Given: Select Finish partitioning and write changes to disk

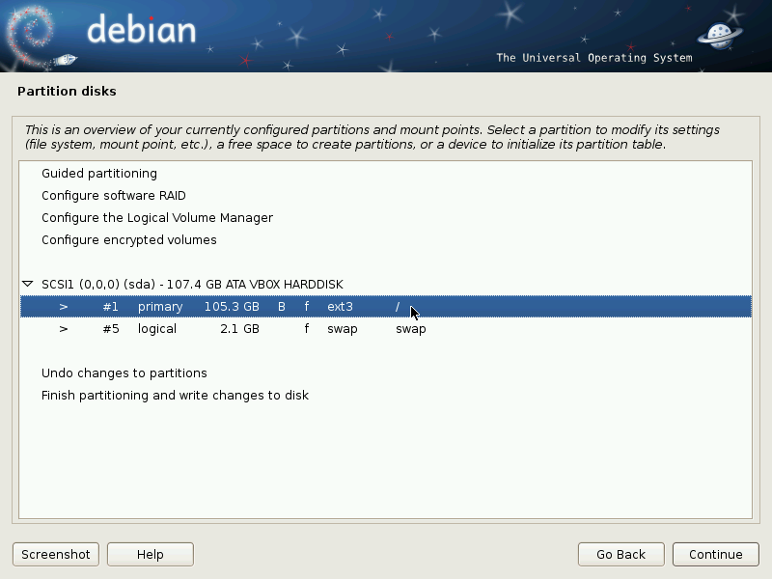Looking at the screenshot, I should 175,395.
